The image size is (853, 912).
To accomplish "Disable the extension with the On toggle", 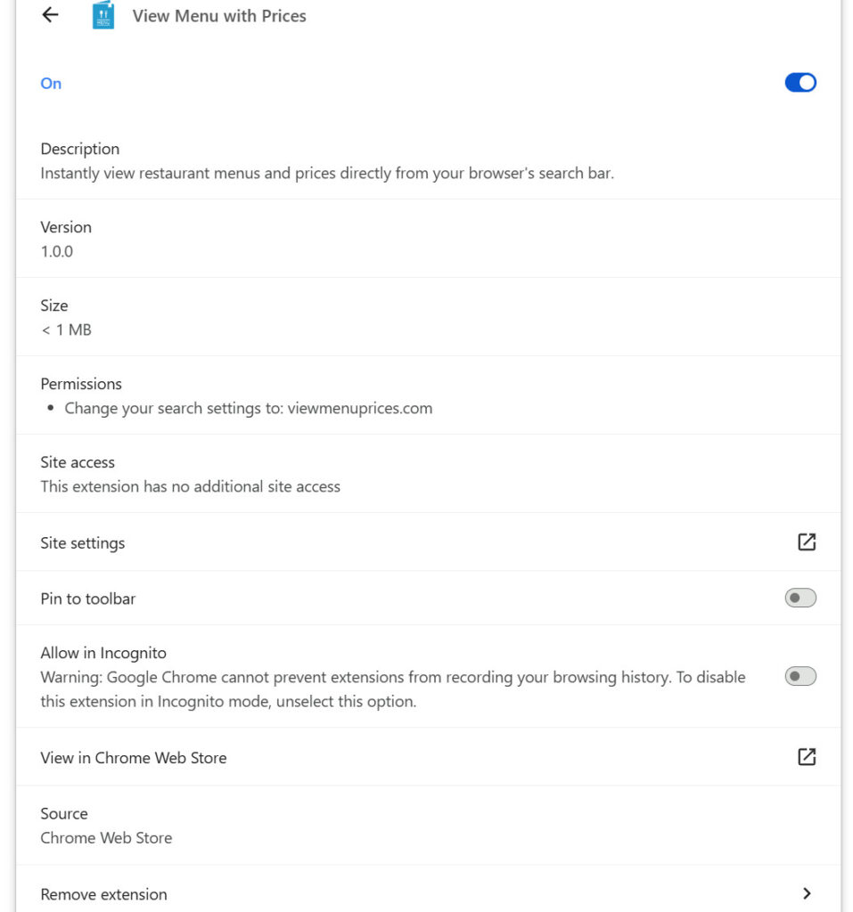I will click(x=800, y=83).
